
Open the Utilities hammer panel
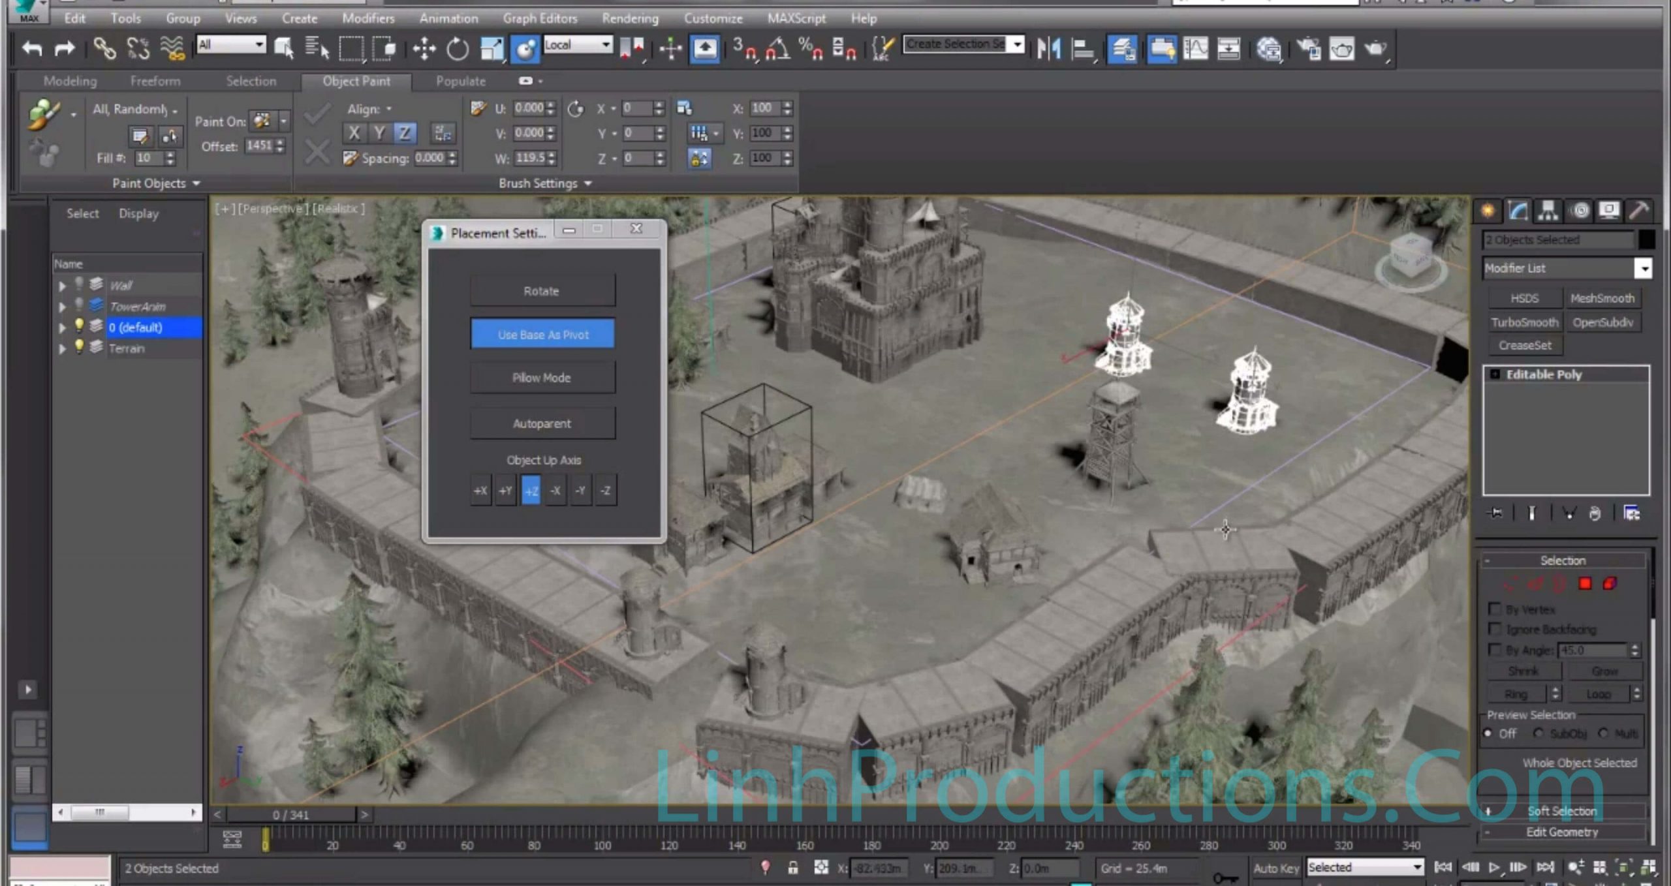pyautogui.click(x=1639, y=210)
